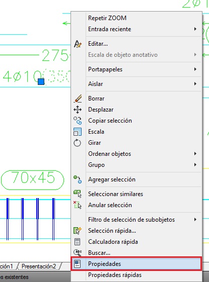Expand the Grupo submenu arrow

pyautogui.click(x=195, y=165)
